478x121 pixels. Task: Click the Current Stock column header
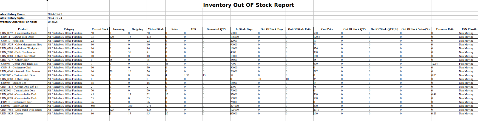[x=100, y=29]
